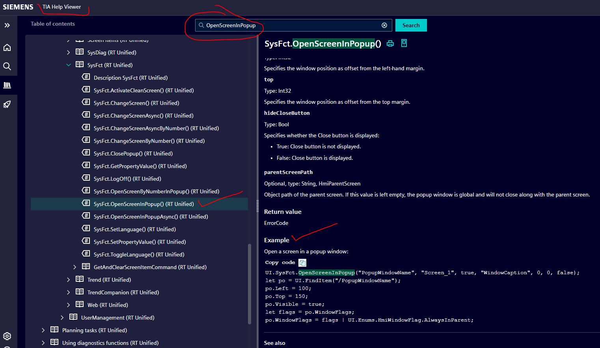Open the Home page icon
This screenshot has width=600, height=348.
(x=7, y=48)
